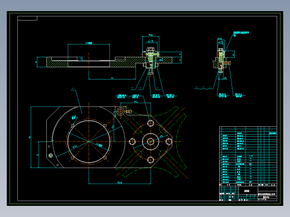Click the drawing name cell in the title block

pos(248,190)
